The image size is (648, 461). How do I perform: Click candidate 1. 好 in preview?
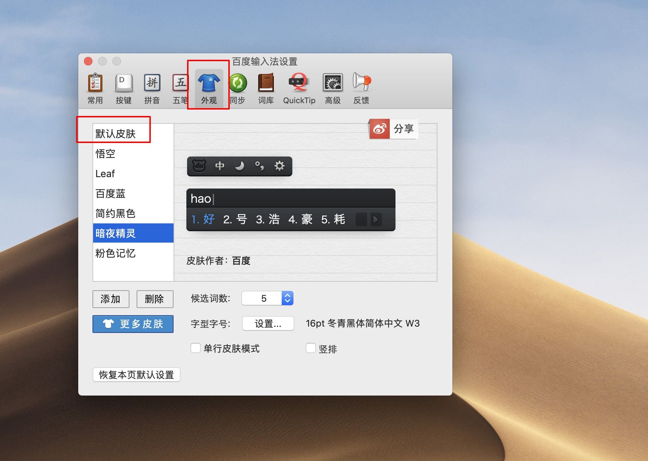[x=203, y=219]
